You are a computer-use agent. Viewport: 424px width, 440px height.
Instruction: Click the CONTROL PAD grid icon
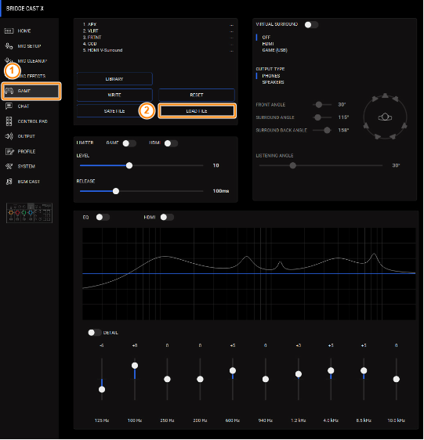(x=9, y=121)
